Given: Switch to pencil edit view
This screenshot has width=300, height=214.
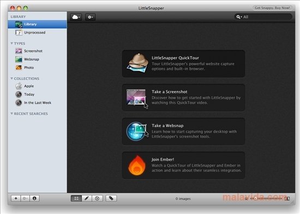Looking at the screenshot, I should point(87,198).
